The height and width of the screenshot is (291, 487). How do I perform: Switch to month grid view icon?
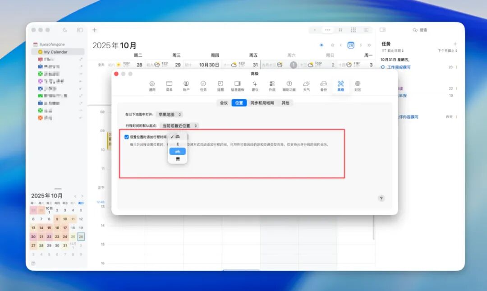click(340, 30)
